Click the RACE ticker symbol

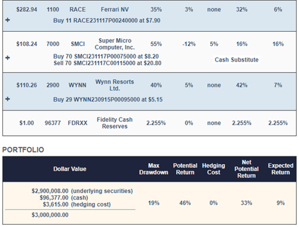tap(78, 10)
